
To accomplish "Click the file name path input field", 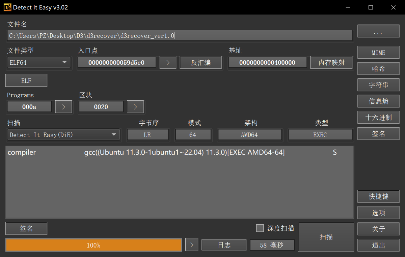I will coord(180,35).
